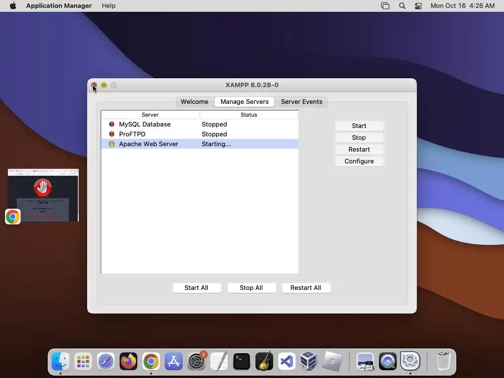Close the XAMPP window

pos(94,85)
